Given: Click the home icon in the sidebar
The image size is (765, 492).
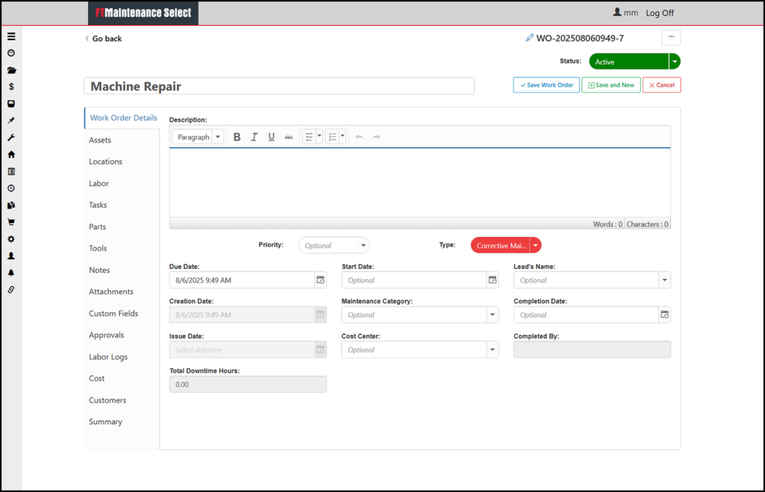Looking at the screenshot, I should pos(11,155).
